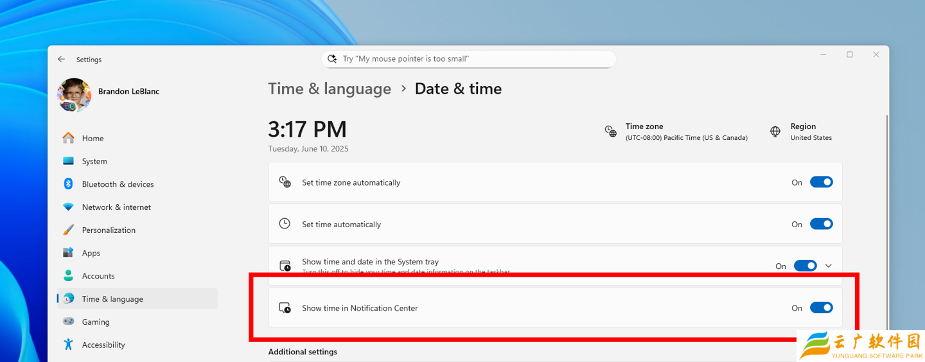
Task: Toggle Show time in Notification Center off
Action: 822,308
